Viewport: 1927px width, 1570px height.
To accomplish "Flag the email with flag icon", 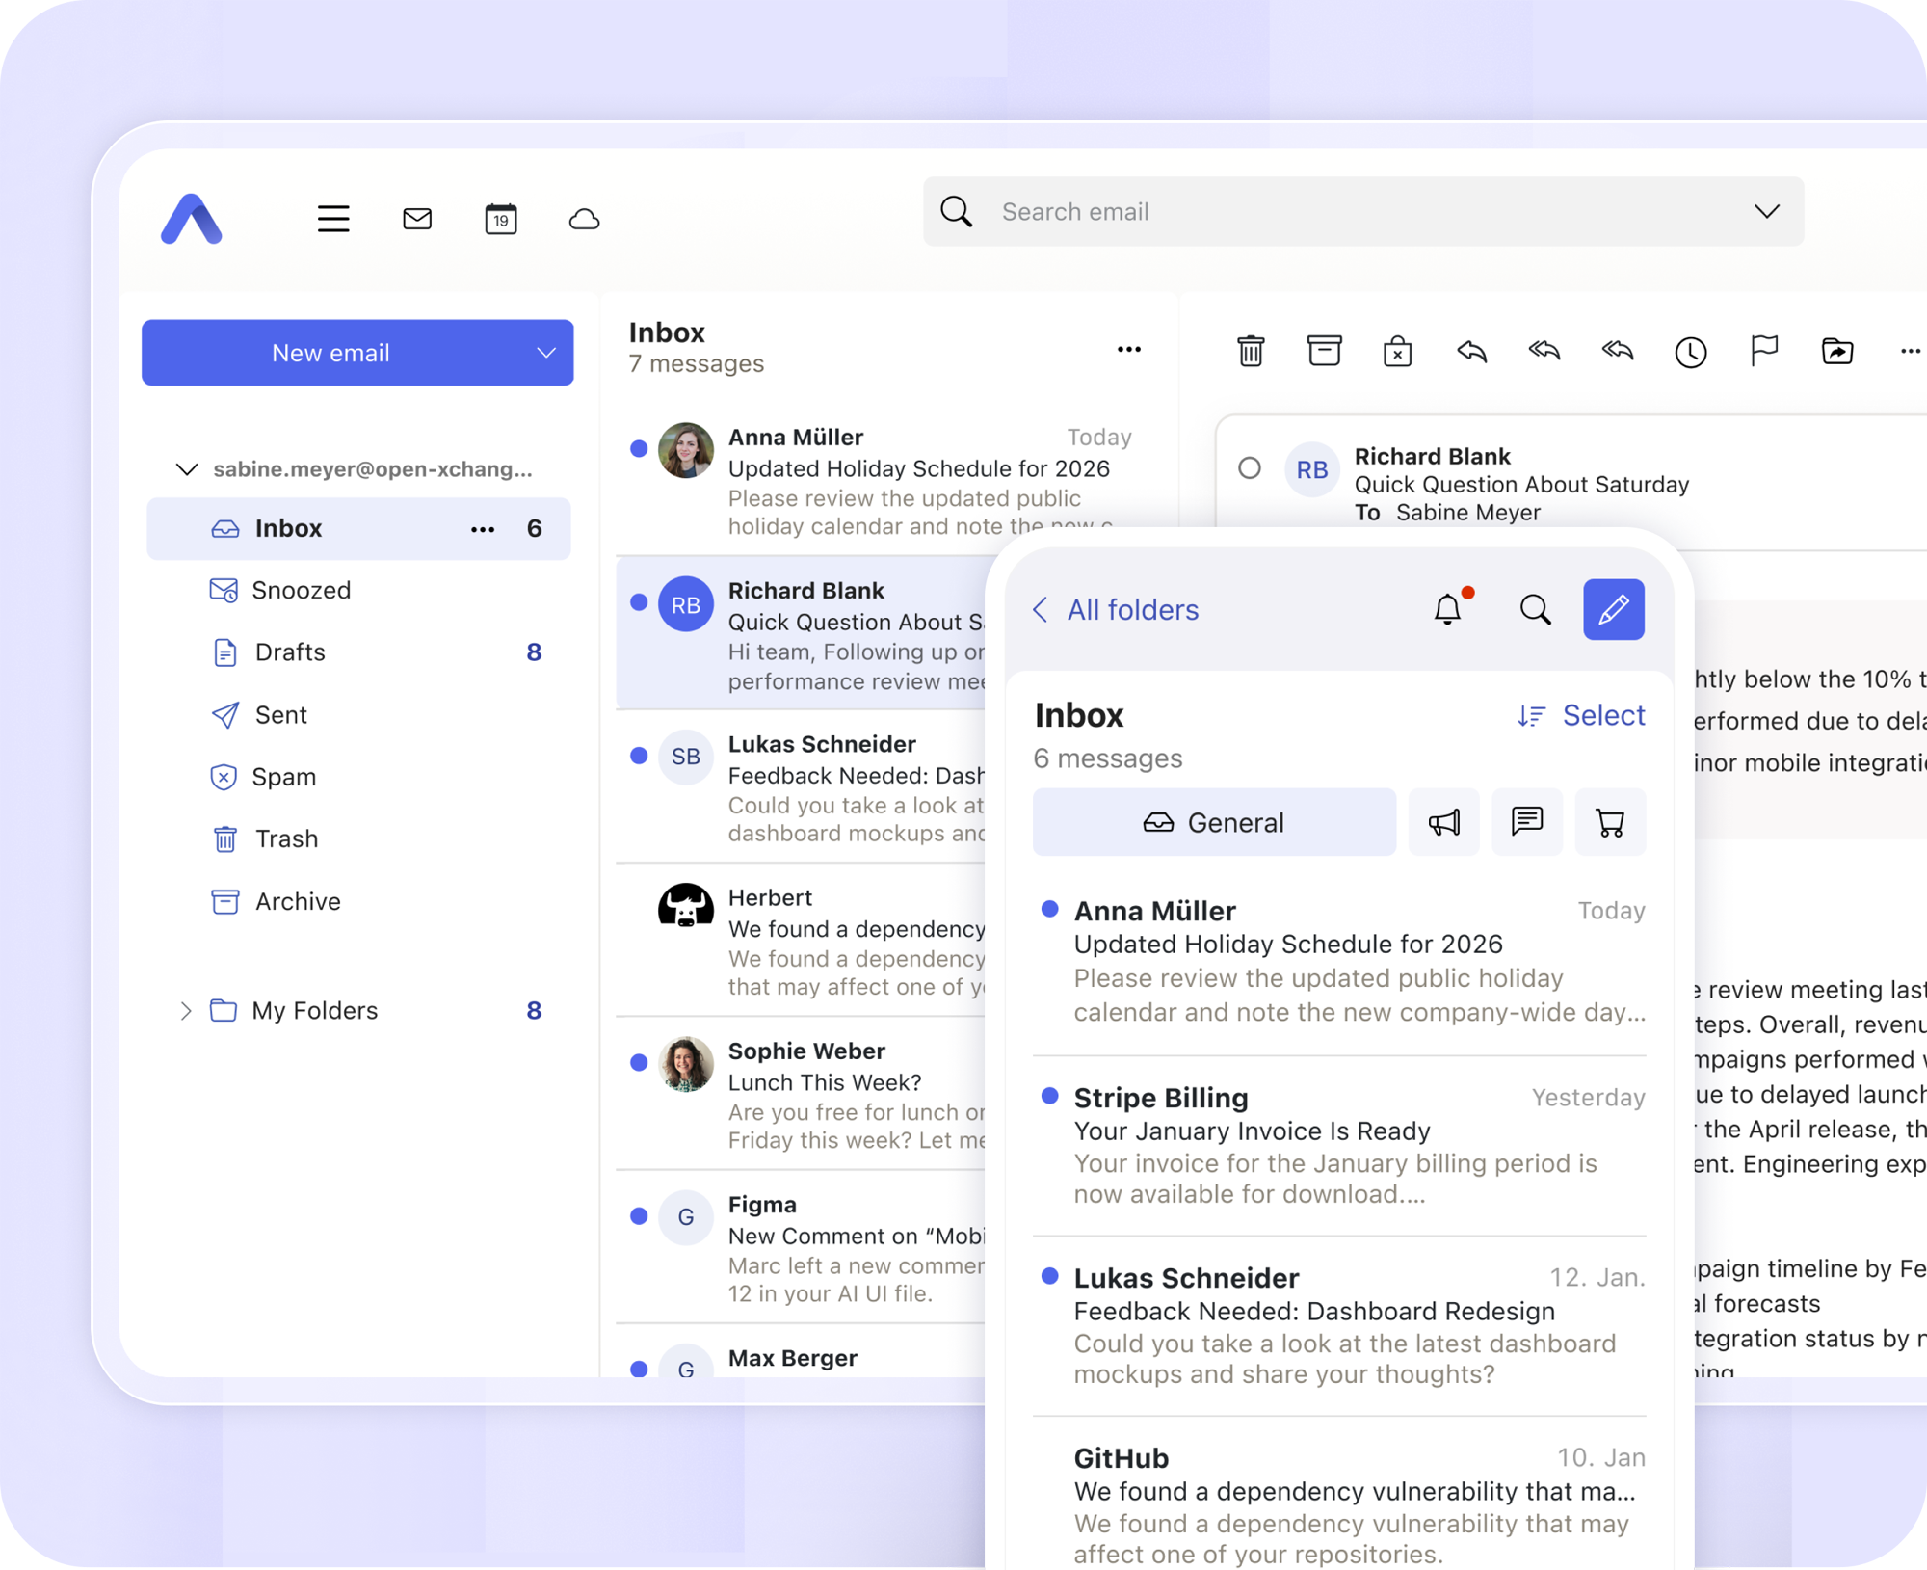I will pos(1763,351).
